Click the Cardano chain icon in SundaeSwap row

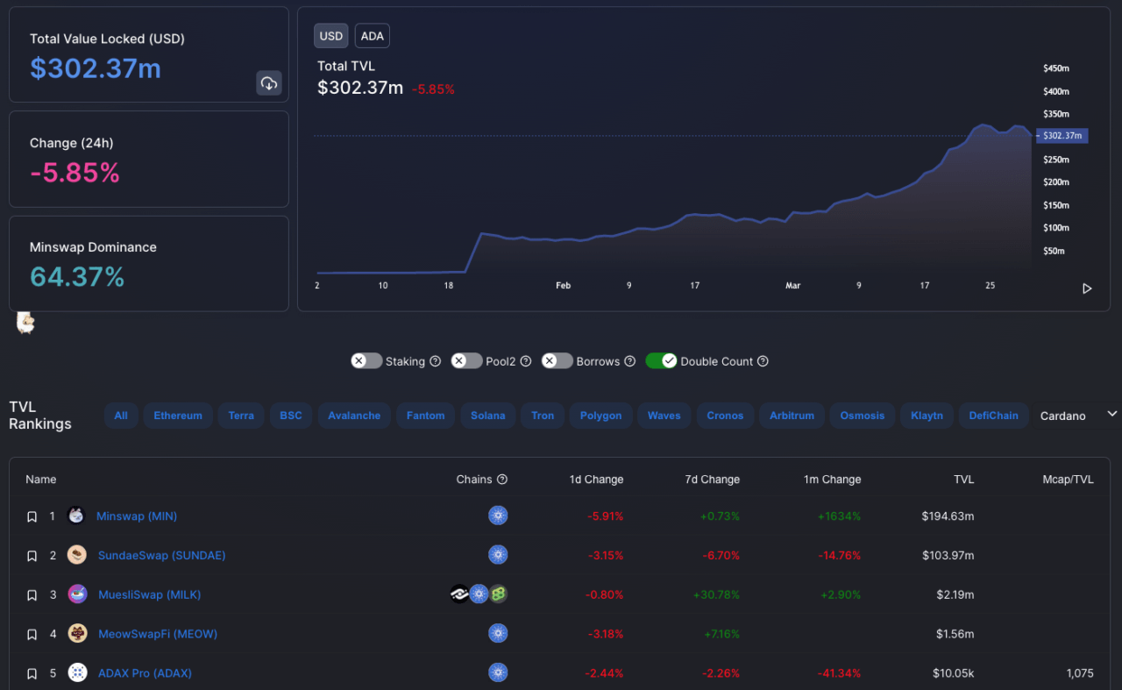(498, 555)
